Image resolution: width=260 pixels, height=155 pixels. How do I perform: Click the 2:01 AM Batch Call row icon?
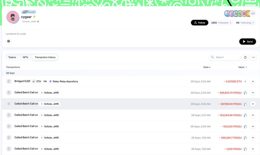tap(9, 115)
